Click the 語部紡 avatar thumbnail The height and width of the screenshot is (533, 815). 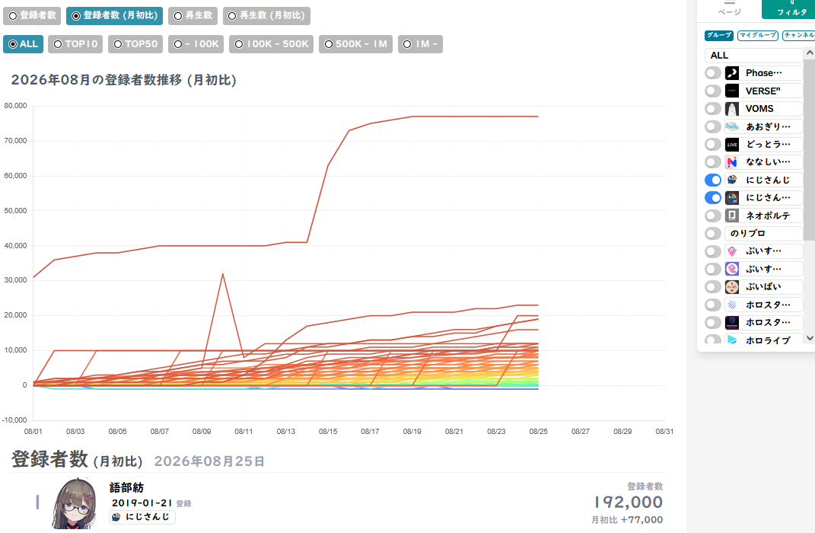(75, 503)
